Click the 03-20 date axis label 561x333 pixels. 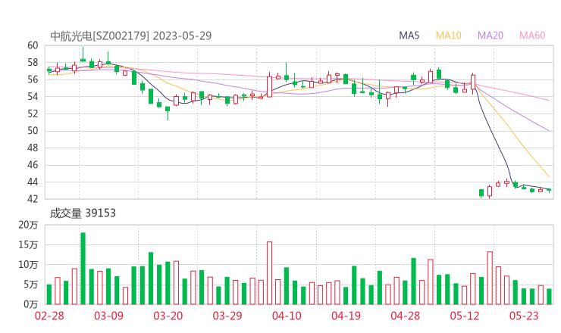168,316
